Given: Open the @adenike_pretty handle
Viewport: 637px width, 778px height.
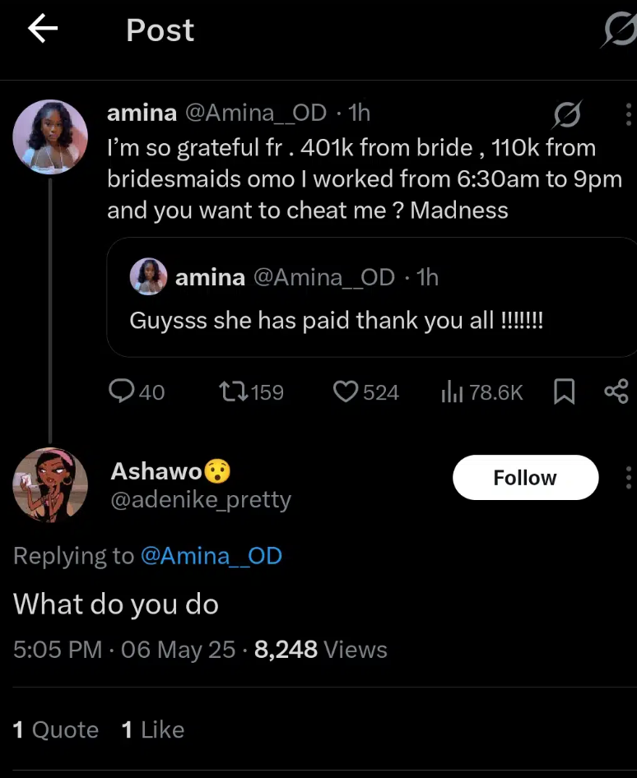Looking at the screenshot, I should [x=201, y=500].
